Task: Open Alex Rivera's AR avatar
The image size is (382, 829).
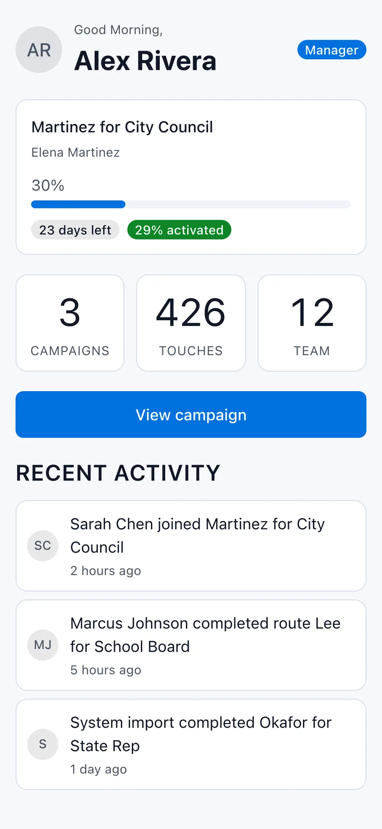Action: 39,50
